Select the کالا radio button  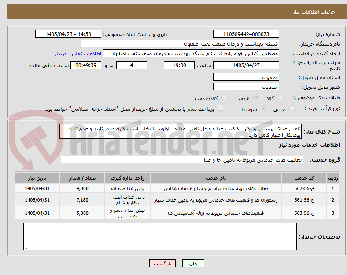pyautogui.click(x=281, y=98)
